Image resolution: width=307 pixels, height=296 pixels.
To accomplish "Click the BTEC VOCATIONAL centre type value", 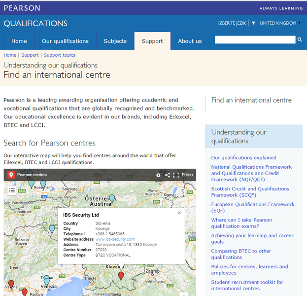I will [113, 255].
